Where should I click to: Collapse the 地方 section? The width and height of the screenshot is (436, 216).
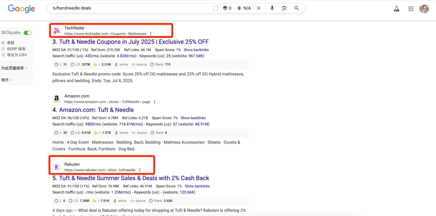coord(7,80)
